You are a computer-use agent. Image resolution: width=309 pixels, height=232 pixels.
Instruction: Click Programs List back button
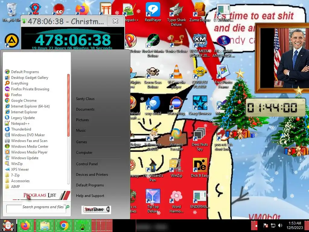point(37,195)
